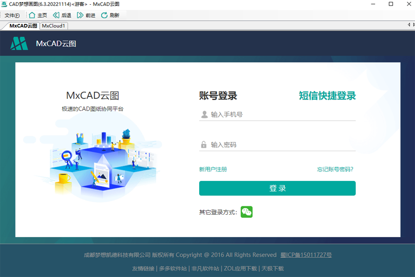Select the MxCAD云图 tab
415x277 pixels.
[x=23, y=25]
